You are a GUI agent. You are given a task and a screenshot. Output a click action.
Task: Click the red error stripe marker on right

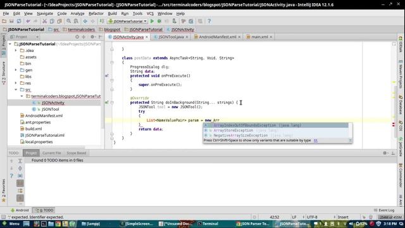394,125
